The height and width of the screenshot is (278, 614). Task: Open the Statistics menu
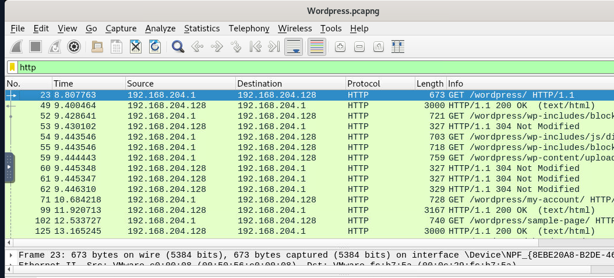(202, 28)
